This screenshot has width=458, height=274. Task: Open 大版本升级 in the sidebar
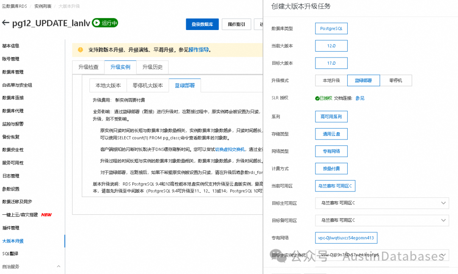(x=13, y=241)
